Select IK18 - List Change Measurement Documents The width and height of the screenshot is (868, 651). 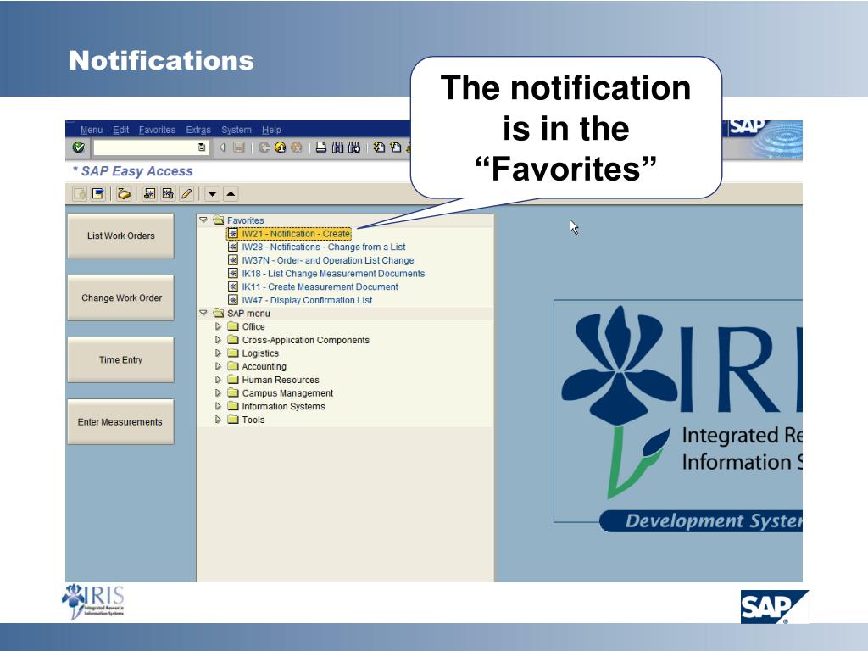[x=333, y=274]
